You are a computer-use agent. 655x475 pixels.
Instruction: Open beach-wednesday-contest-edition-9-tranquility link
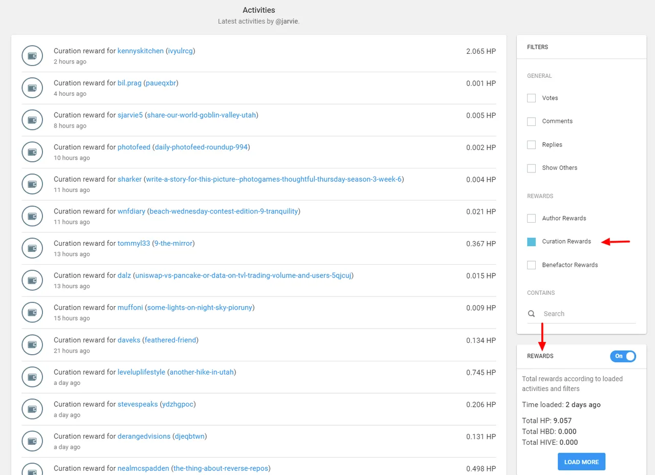coord(224,211)
